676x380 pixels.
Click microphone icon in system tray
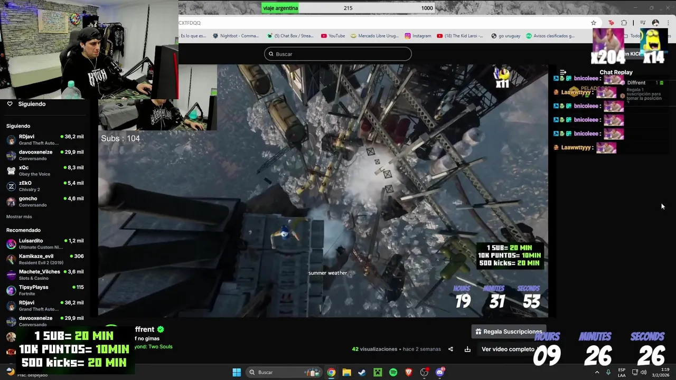608,372
